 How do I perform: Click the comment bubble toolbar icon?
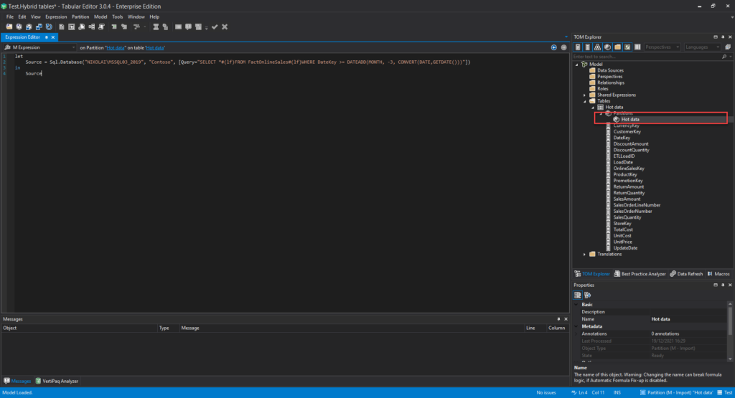coord(188,27)
